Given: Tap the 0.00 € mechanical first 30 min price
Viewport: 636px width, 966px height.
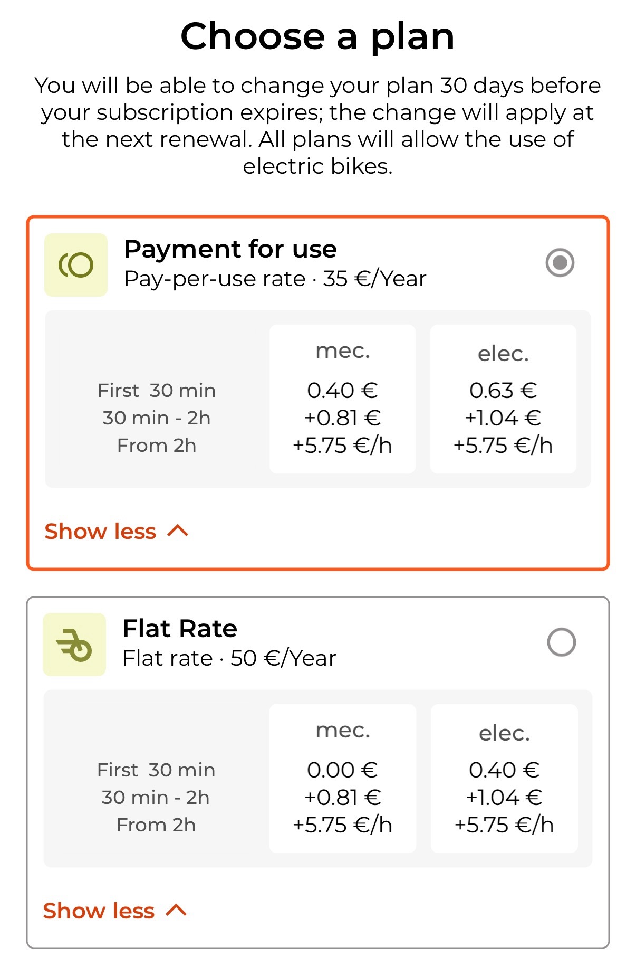Looking at the screenshot, I should tap(343, 770).
